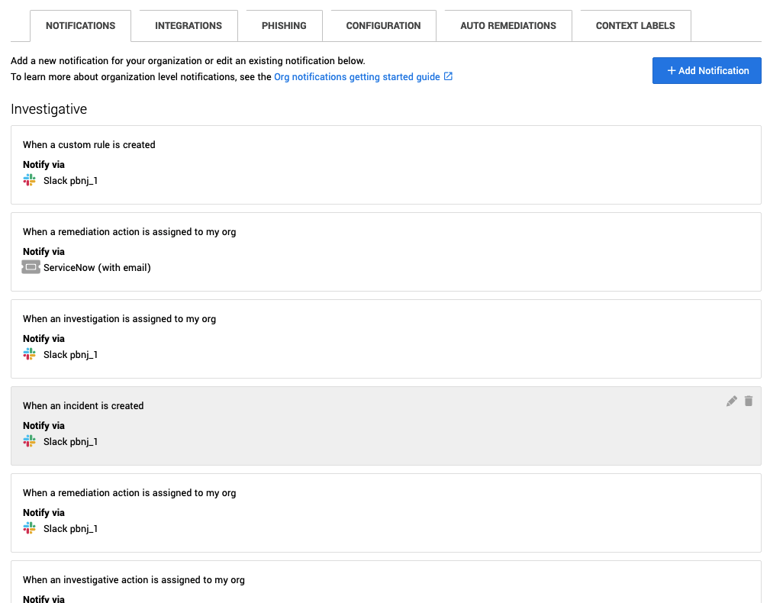Image resolution: width=770 pixels, height=603 pixels.
Task: Click the Slack icon on the bottom remediation card
Action: [x=29, y=528]
